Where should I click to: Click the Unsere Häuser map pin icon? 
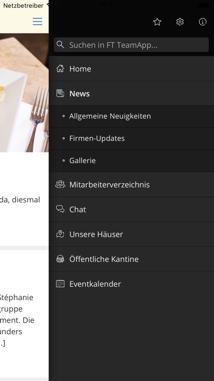pos(60,234)
